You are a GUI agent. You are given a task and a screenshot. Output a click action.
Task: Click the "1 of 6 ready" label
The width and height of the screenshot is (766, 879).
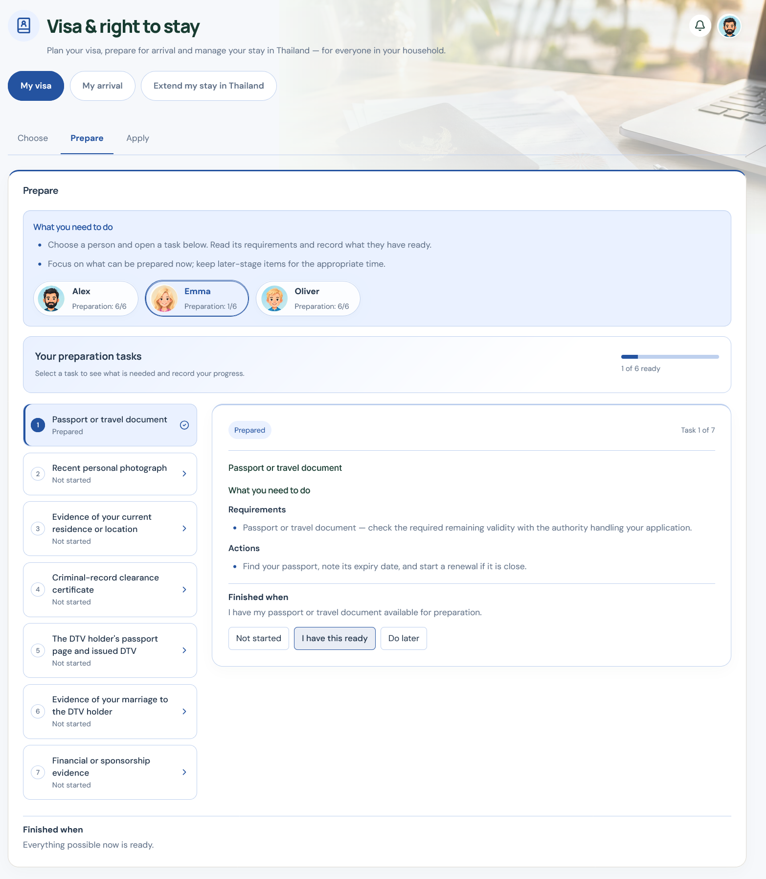pos(641,369)
